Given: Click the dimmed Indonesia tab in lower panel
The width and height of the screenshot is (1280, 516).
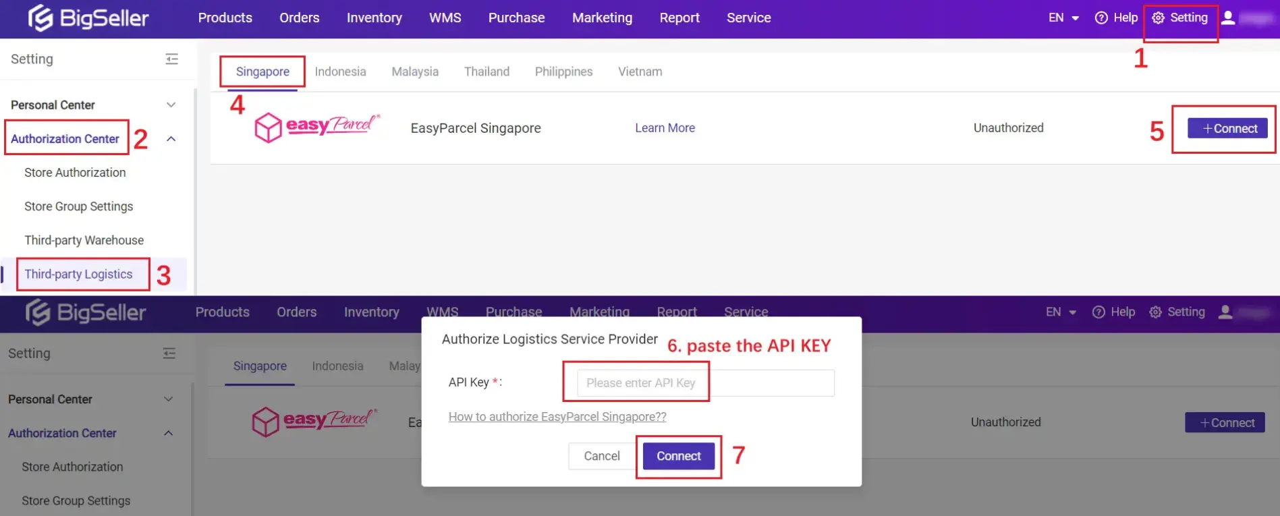Looking at the screenshot, I should point(337,366).
